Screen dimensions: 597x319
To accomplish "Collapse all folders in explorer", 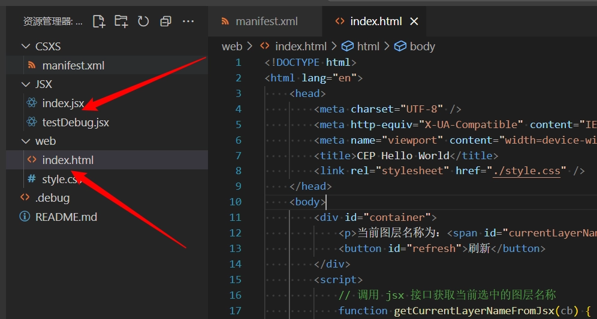I will 165,22.
